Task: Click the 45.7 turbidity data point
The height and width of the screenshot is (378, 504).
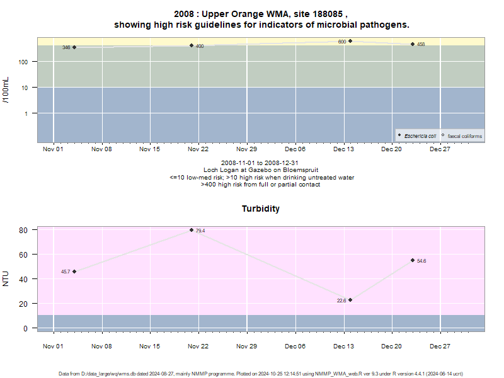Action: coord(74,272)
